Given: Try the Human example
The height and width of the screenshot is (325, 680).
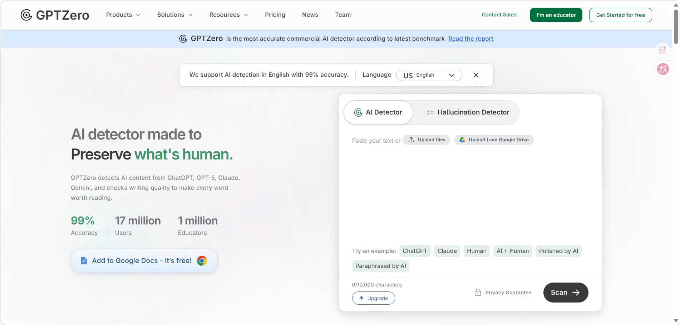Looking at the screenshot, I should coord(477,251).
